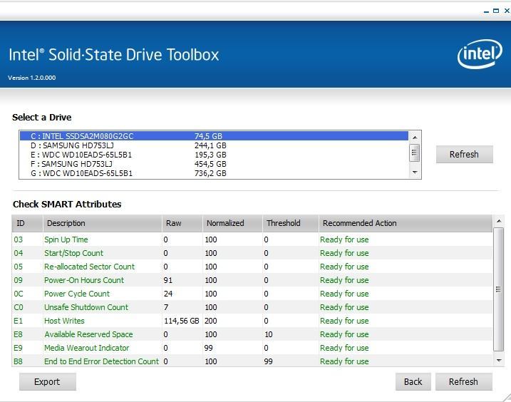Close the Toolbox window
The width and height of the screenshot is (511, 402).
point(507,11)
